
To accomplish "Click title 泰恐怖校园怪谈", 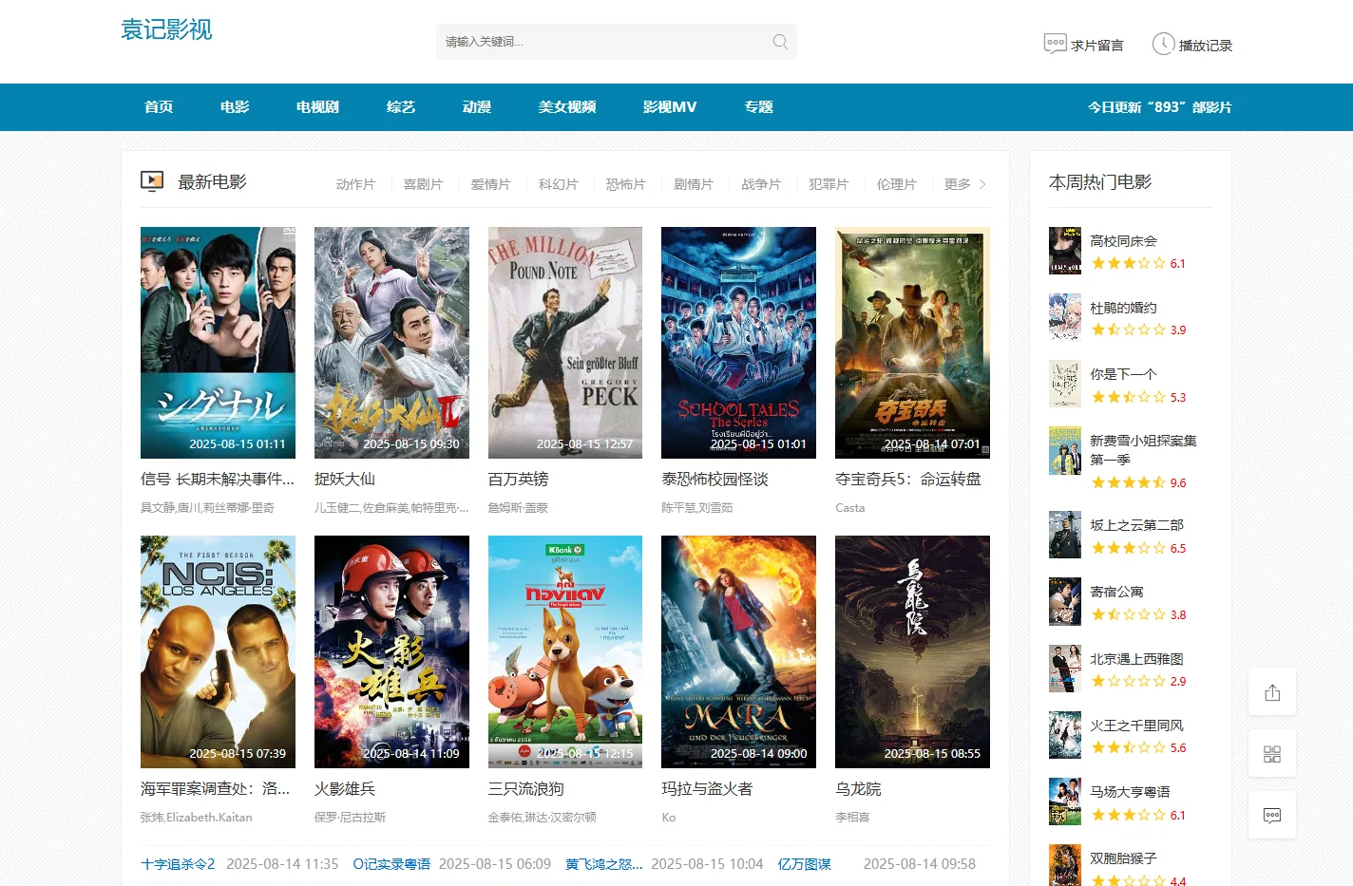I will (715, 480).
